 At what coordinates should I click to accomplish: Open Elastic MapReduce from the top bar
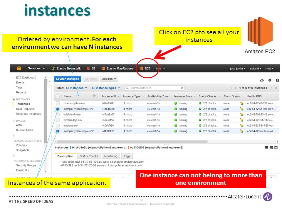point(117,68)
